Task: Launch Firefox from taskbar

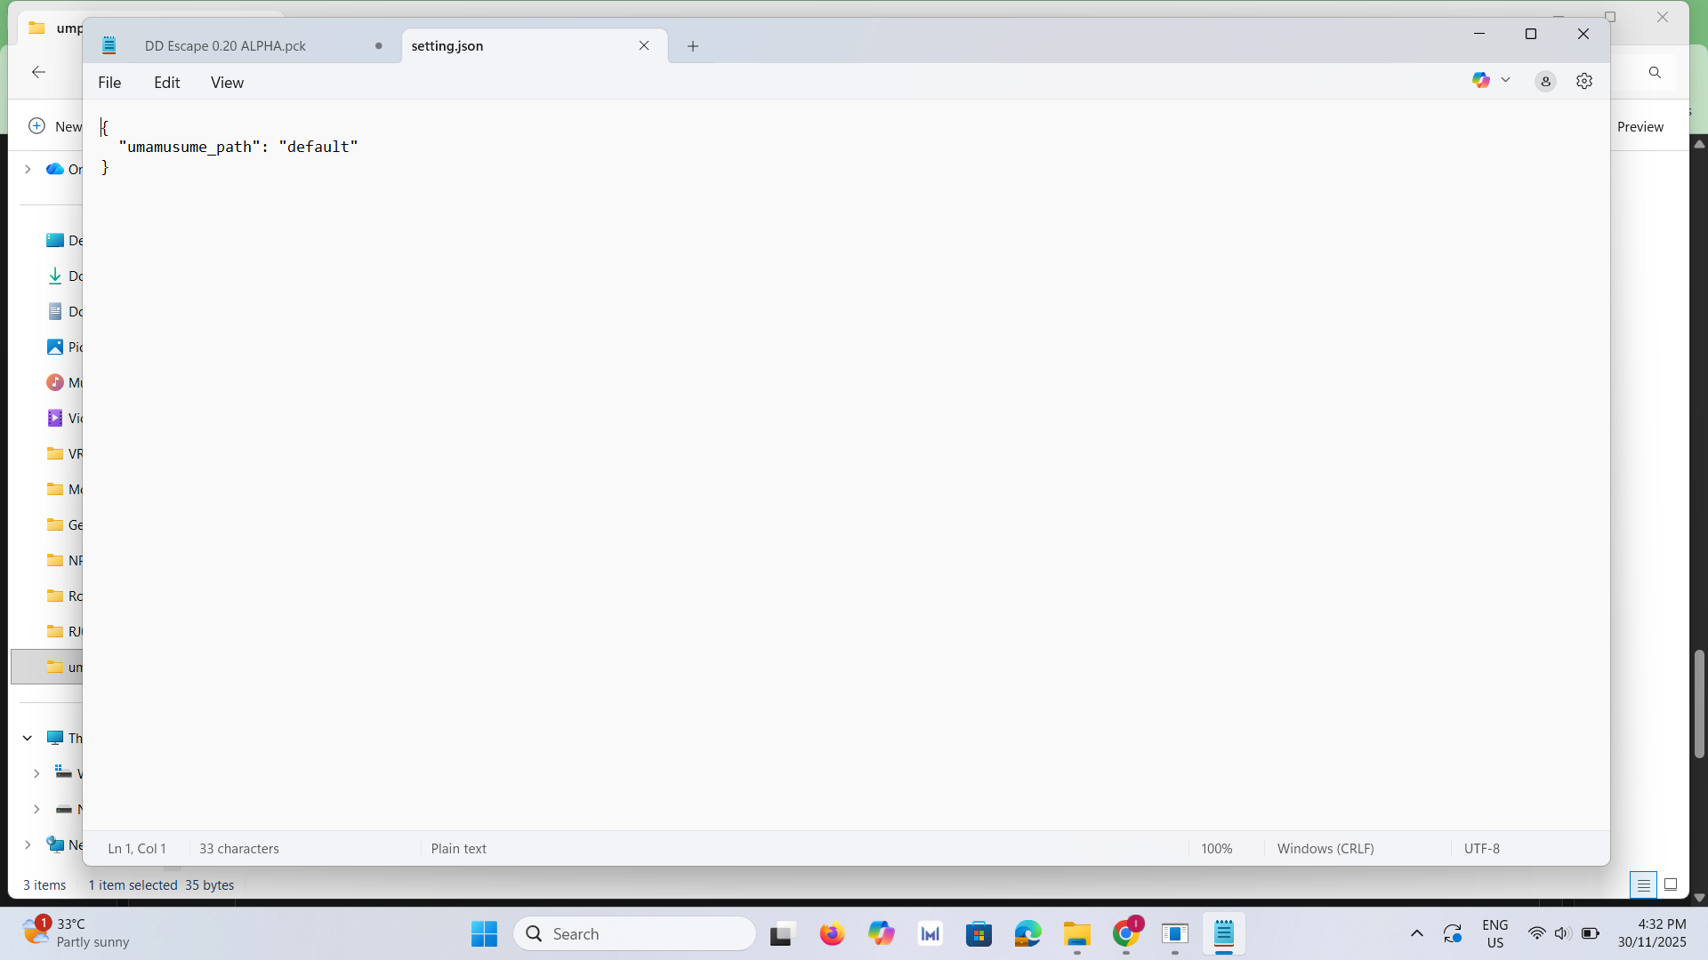Action: (832, 934)
